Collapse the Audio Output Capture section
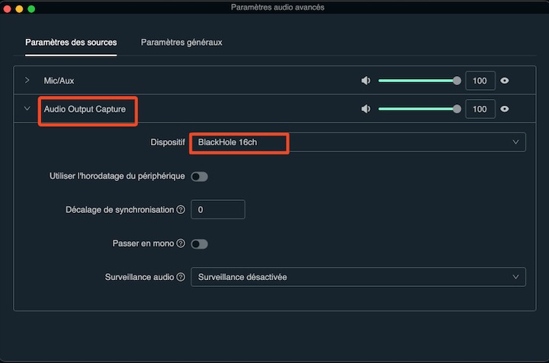 27,109
